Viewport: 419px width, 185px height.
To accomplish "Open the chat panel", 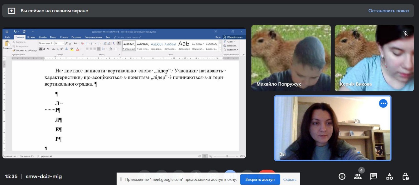I will pyautogui.click(x=373, y=177).
